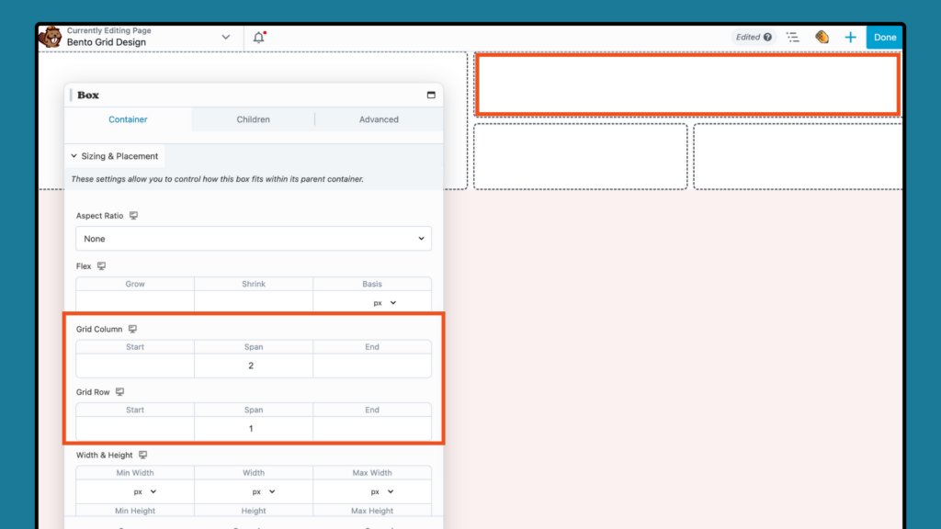Toggle the panel docking icon on the Box header
This screenshot has height=529, width=941.
[430, 95]
